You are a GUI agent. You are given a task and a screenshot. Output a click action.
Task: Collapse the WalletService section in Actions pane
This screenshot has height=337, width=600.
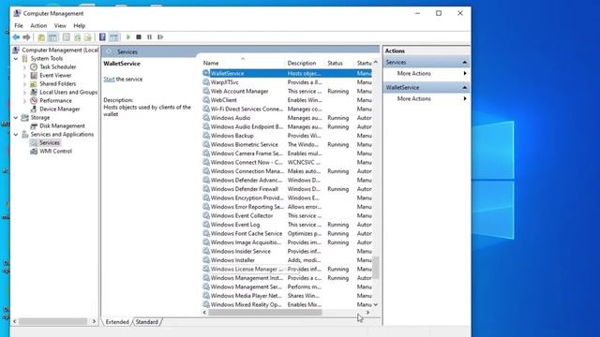(465, 87)
